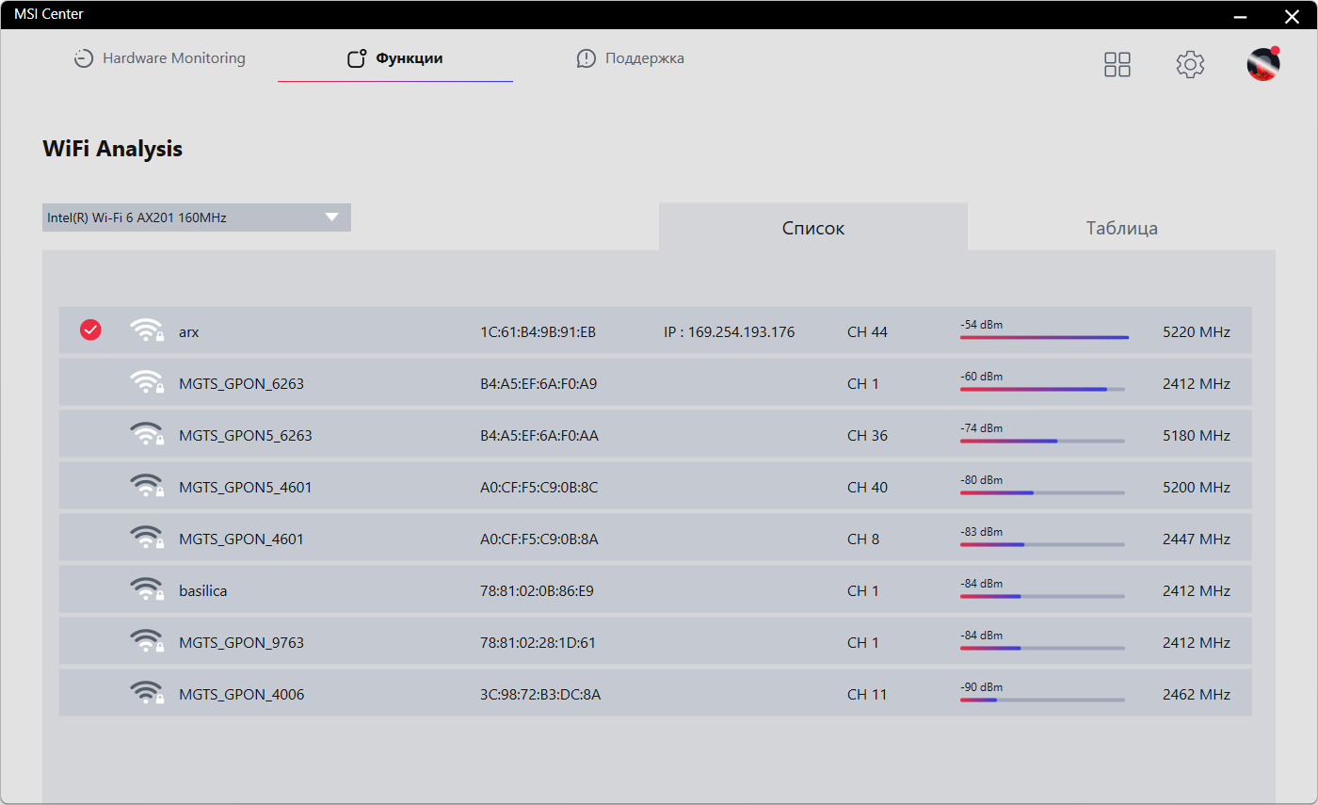Select the MGTS_GPON5_6263 network name
The width and height of the screenshot is (1318, 805).
tap(245, 436)
